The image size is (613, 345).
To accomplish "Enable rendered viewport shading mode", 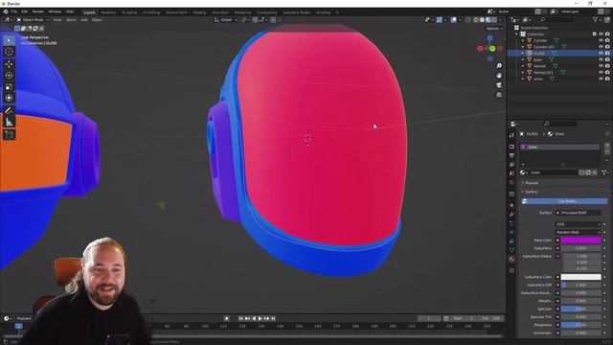I will click(494, 19).
